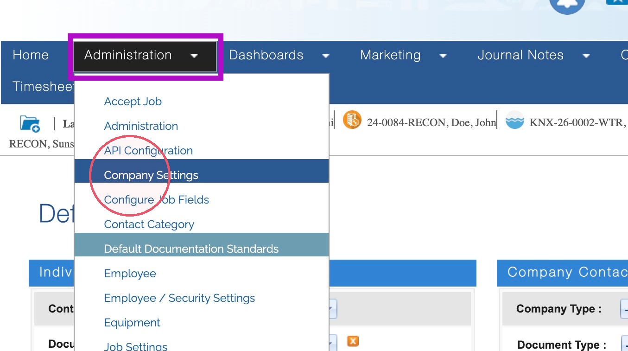628x351 pixels.
Task: Expand the Marketing dropdown arrow
Action: (x=443, y=56)
